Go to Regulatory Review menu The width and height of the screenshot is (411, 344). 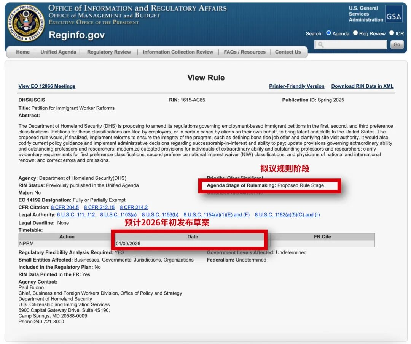pyautogui.click(x=109, y=52)
